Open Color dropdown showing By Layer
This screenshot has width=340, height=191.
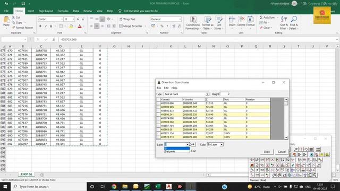222,144
